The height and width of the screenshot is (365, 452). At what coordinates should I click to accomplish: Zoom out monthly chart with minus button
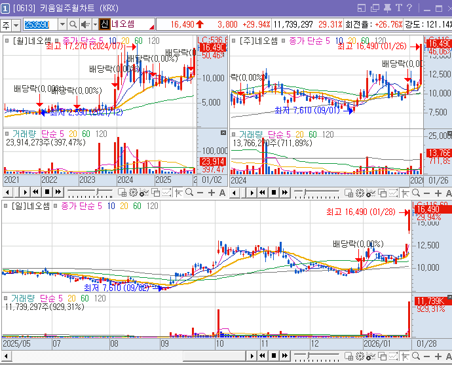200,192
